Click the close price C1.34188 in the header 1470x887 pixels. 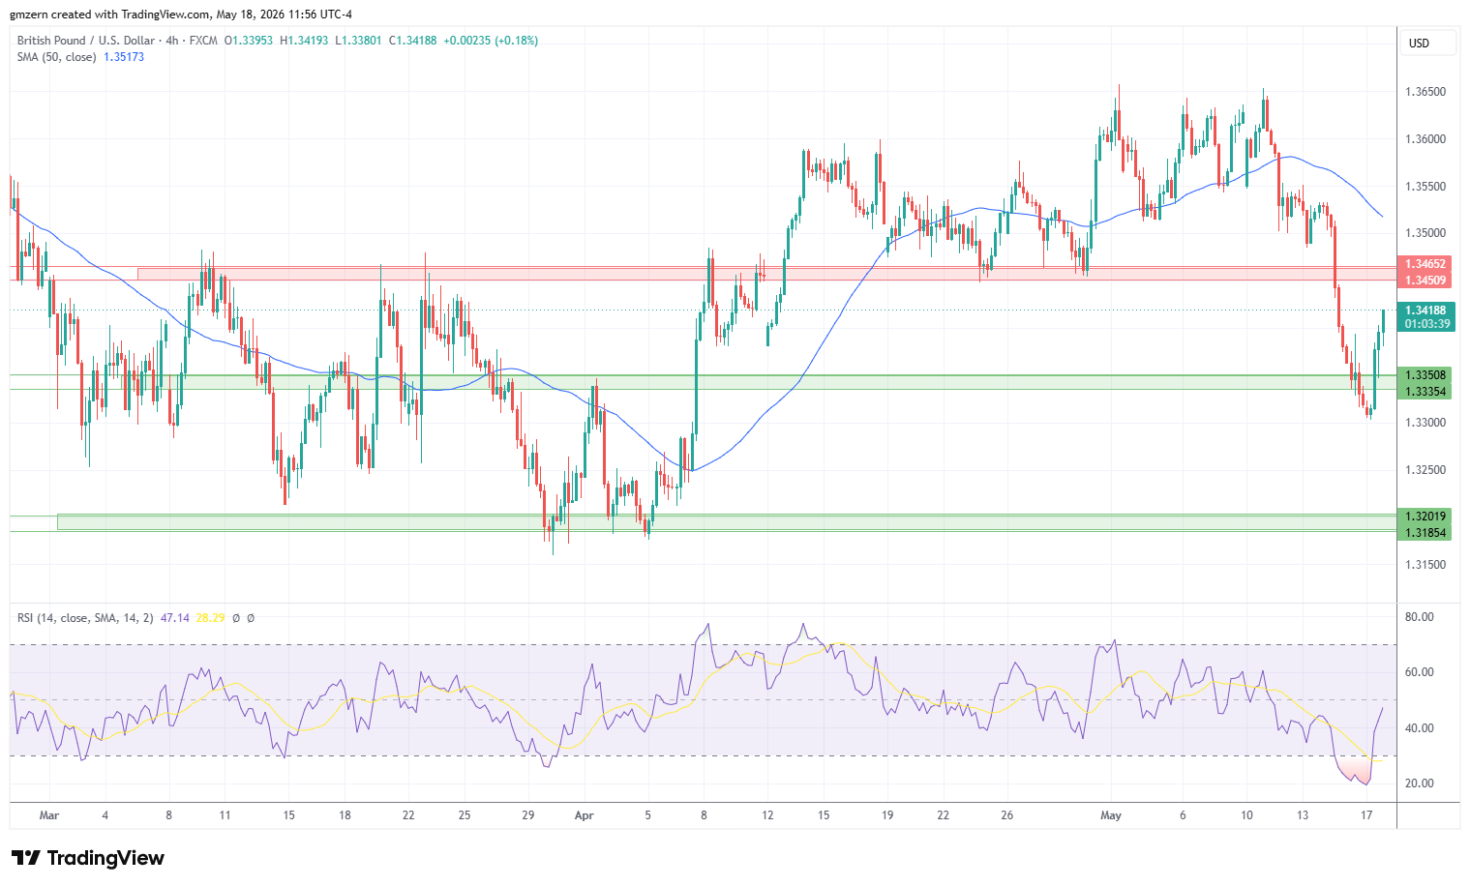pyautogui.click(x=412, y=41)
